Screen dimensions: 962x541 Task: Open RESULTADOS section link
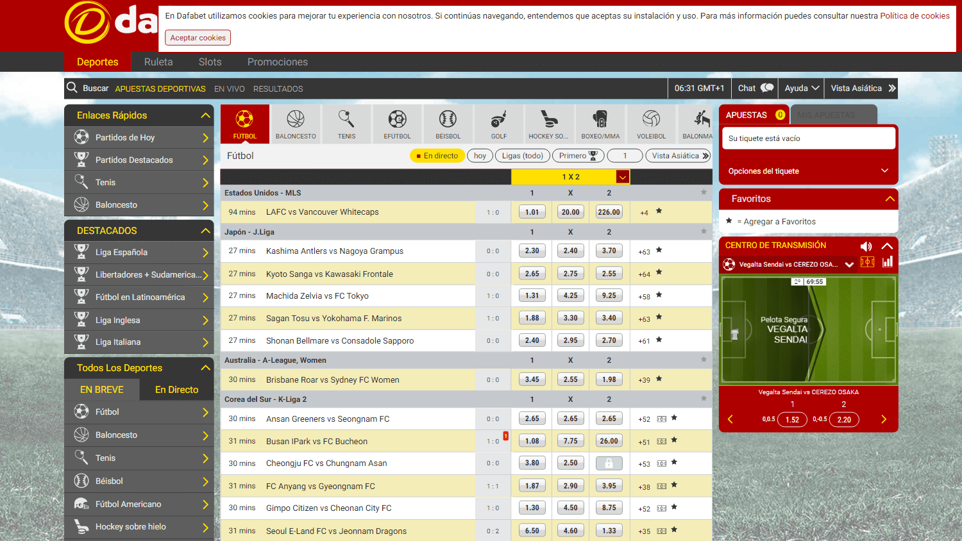point(278,88)
